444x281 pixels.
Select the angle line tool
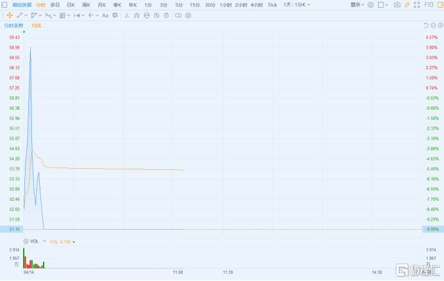click(x=127, y=15)
